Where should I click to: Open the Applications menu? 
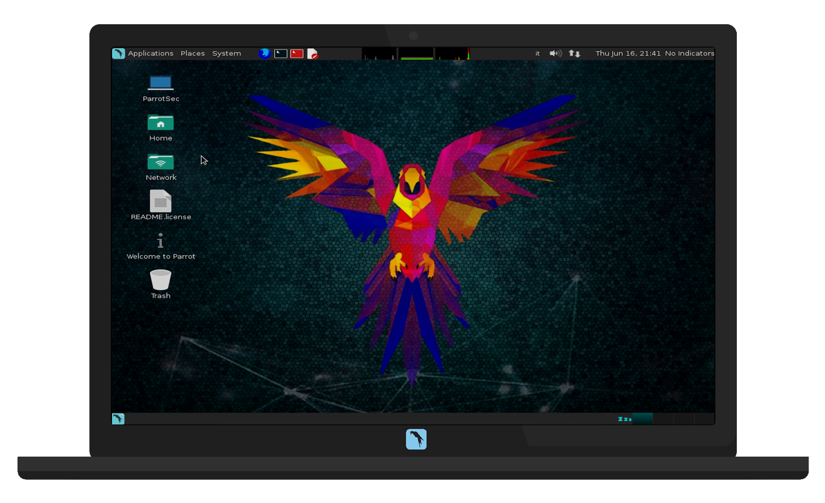[x=151, y=53]
